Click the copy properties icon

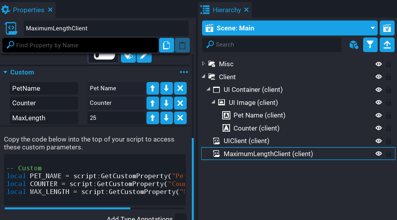pos(166,45)
